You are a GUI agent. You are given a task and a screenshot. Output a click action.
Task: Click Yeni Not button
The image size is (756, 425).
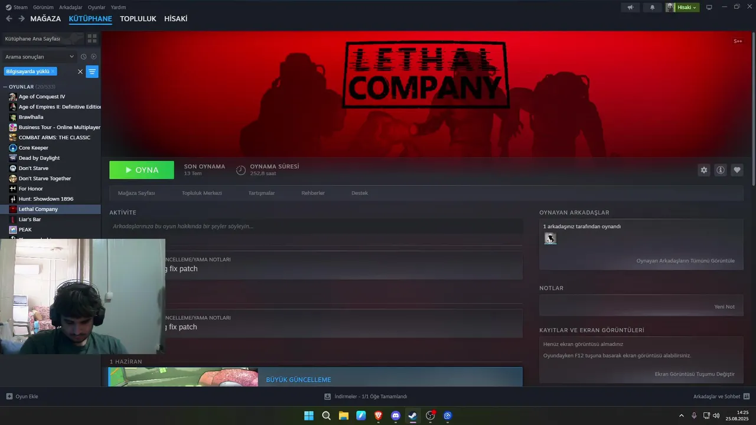pos(725,307)
